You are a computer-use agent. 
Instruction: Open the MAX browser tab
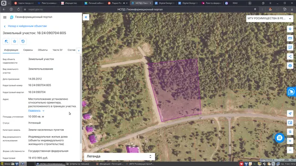235,3
